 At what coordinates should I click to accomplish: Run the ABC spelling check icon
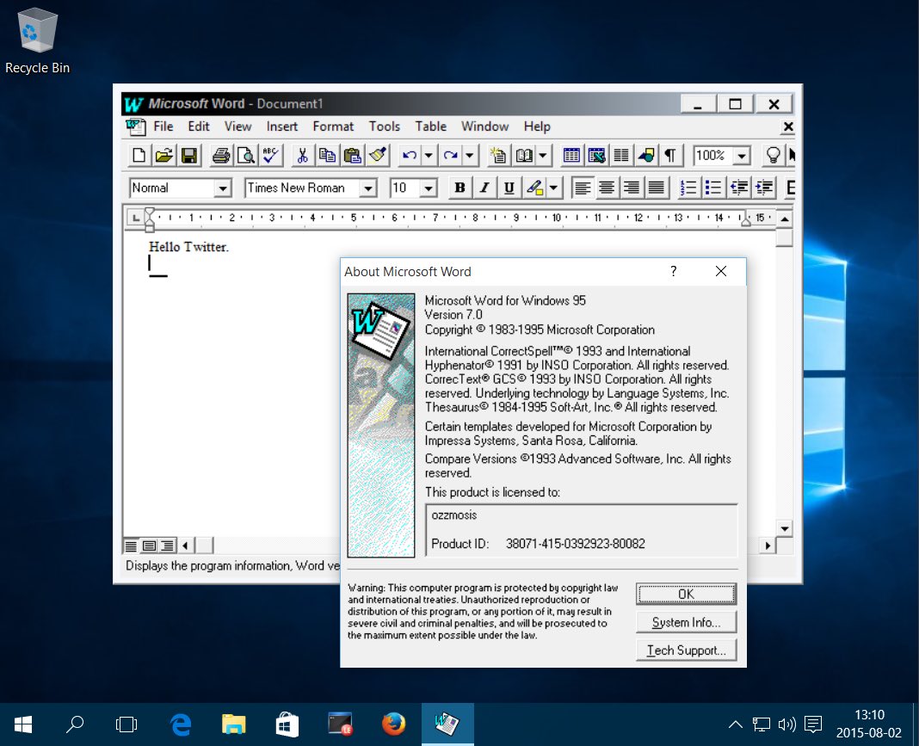point(270,155)
